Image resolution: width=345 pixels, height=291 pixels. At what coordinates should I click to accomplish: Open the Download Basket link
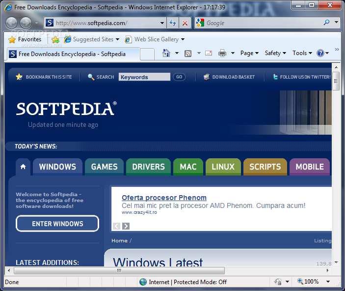pyautogui.click(x=234, y=77)
